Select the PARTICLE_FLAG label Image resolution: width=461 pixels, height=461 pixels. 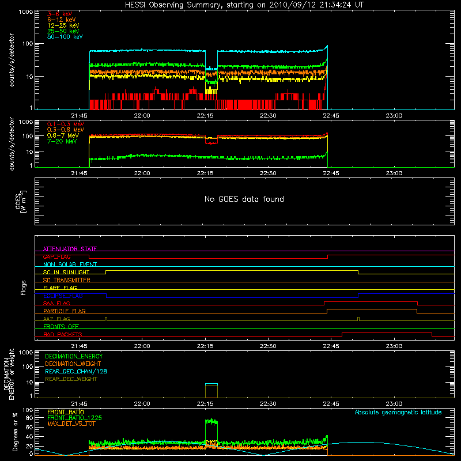[65, 311]
